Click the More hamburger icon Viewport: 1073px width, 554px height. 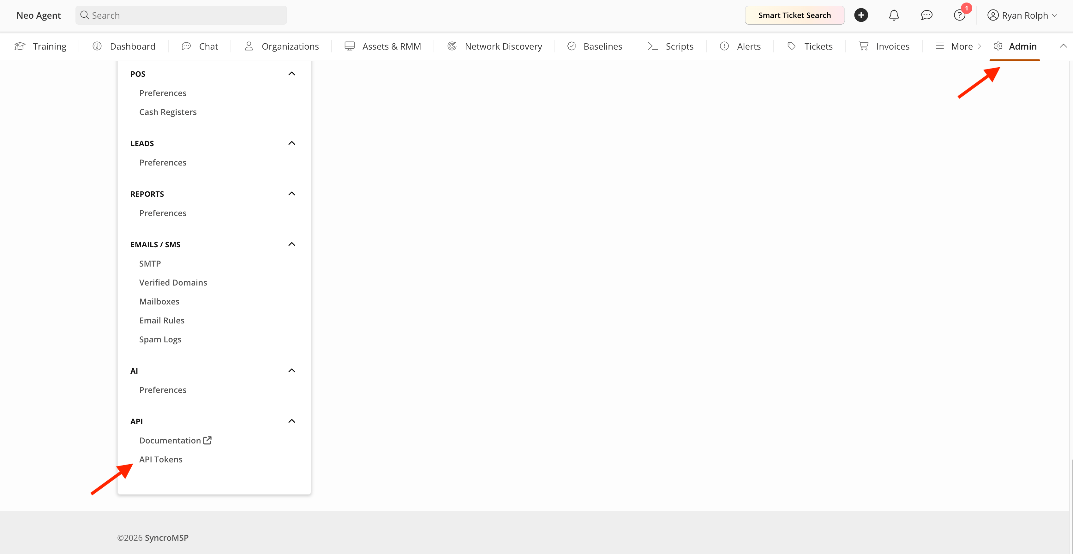(x=940, y=46)
